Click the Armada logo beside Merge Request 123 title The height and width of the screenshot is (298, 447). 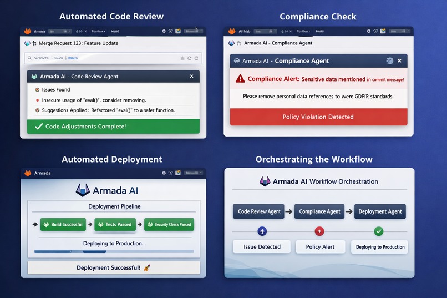coord(27,43)
